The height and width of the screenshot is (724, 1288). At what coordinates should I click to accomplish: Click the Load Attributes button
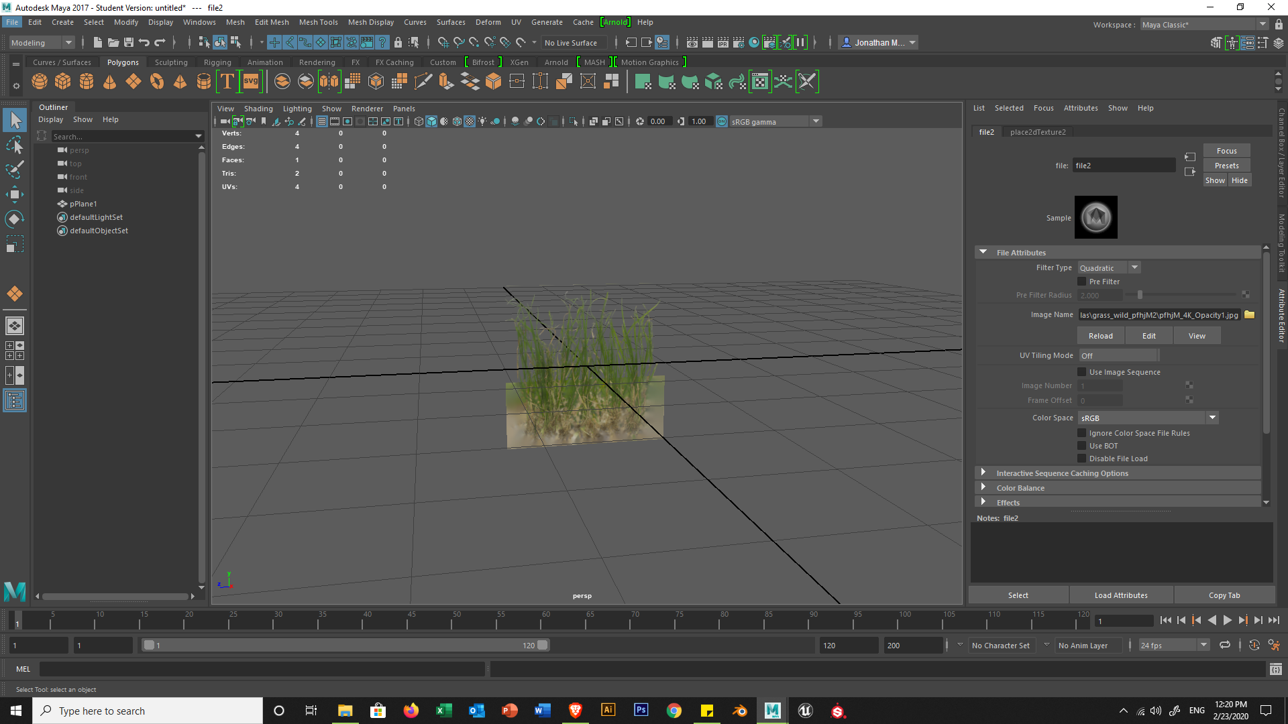pos(1120,595)
